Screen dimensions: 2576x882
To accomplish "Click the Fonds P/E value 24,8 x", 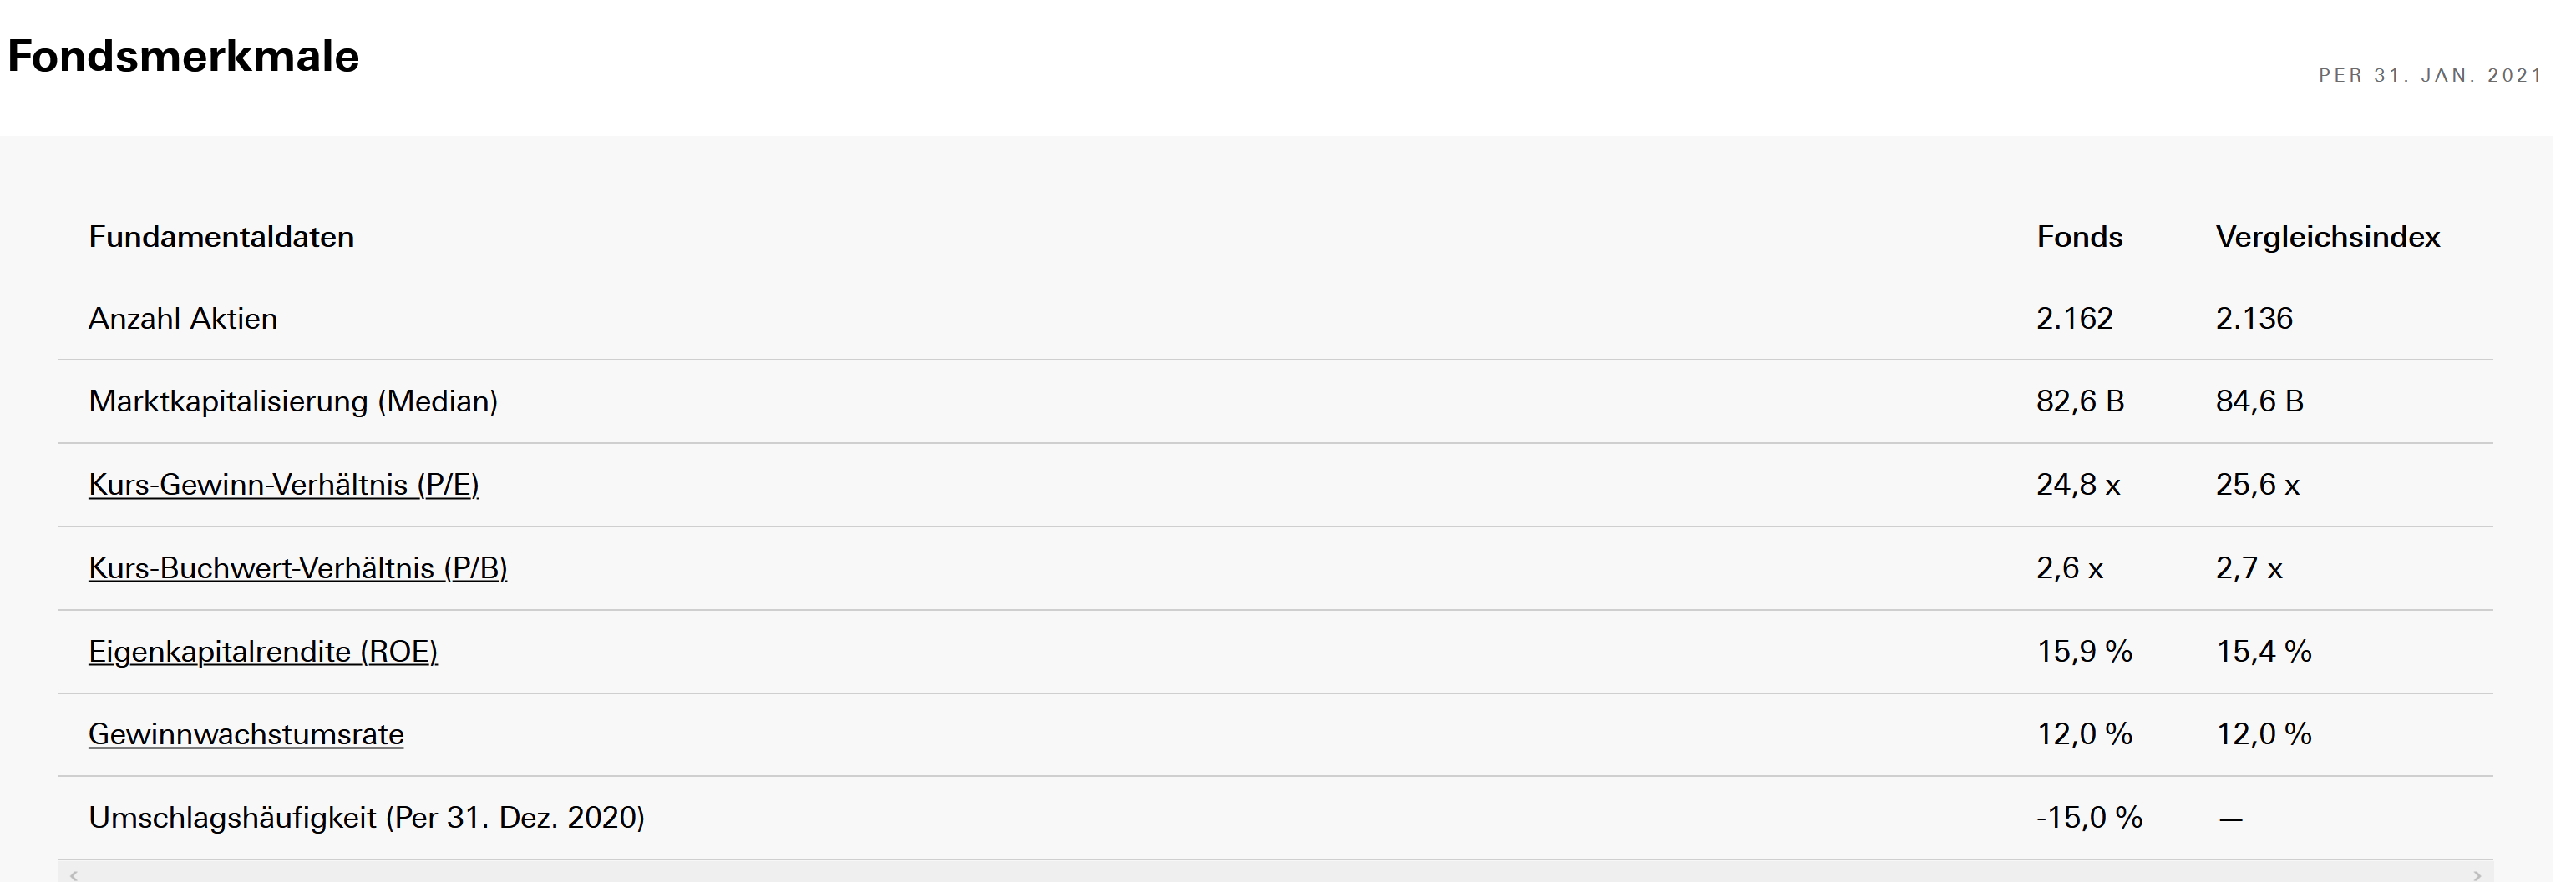I will coord(2078,485).
